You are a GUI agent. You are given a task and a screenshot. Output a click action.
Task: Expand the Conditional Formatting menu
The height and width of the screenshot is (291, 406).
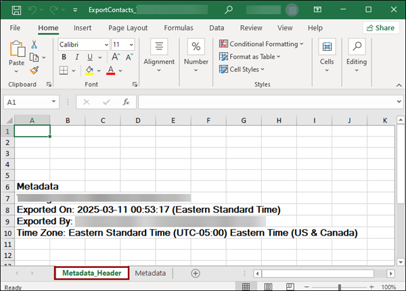click(261, 44)
